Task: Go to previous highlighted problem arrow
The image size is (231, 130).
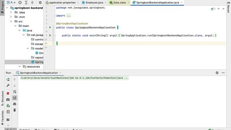Action: pyautogui.click(x=218, y=9)
